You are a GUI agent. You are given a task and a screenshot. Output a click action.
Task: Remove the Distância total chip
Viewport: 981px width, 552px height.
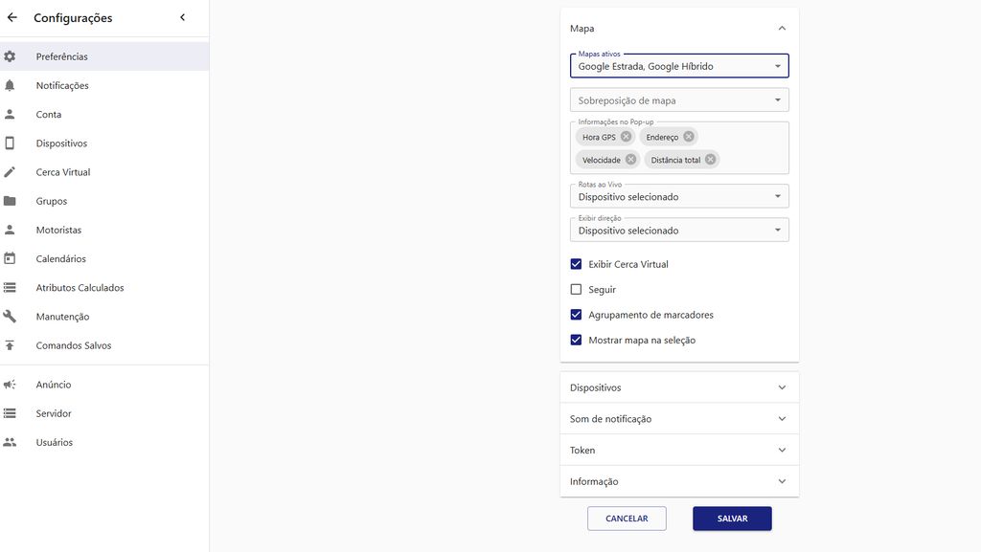(710, 160)
